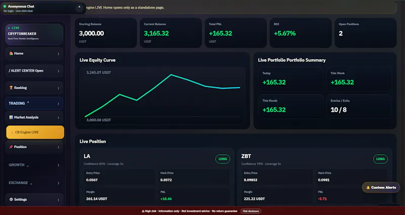The height and width of the screenshot is (215, 405).
Task: Click the LONG badge on LA position
Action: 223,159
